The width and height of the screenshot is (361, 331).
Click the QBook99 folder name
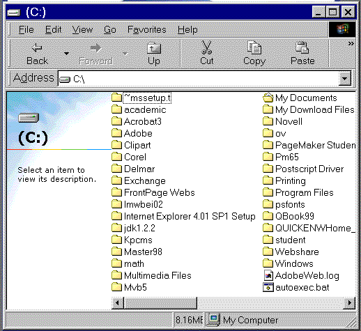tap(295, 216)
